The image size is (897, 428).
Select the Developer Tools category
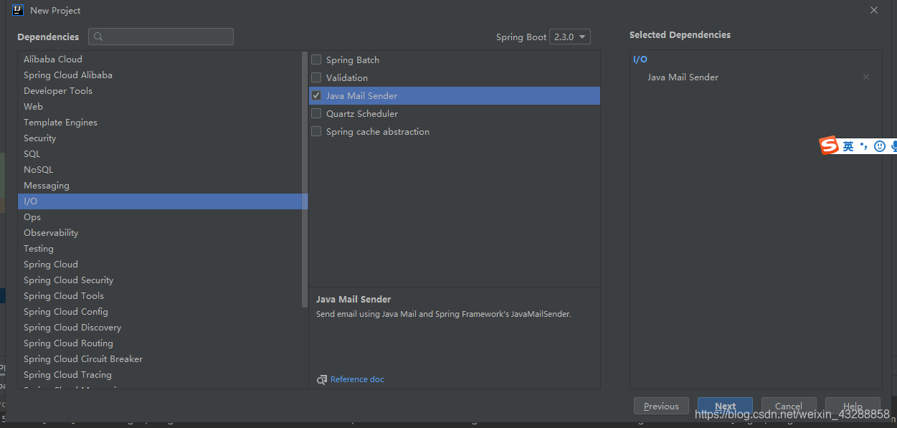point(162,90)
